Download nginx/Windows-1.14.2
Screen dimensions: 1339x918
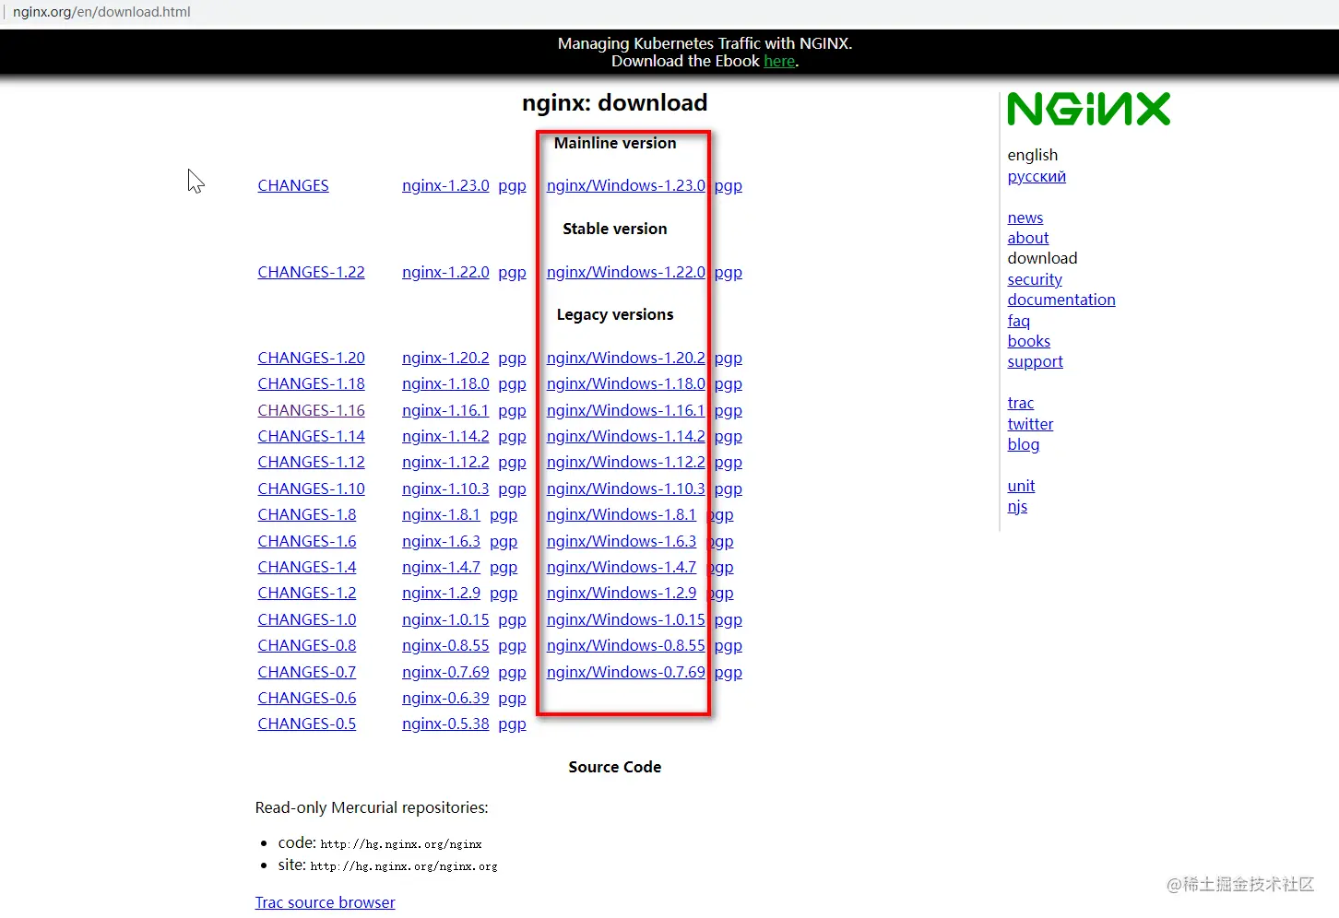pyautogui.click(x=626, y=436)
